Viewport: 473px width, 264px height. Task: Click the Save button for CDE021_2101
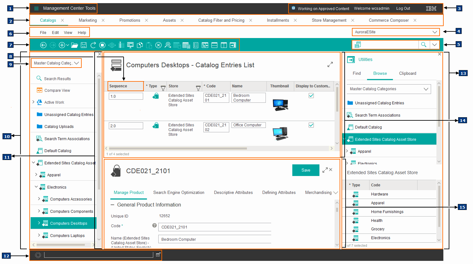click(306, 170)
